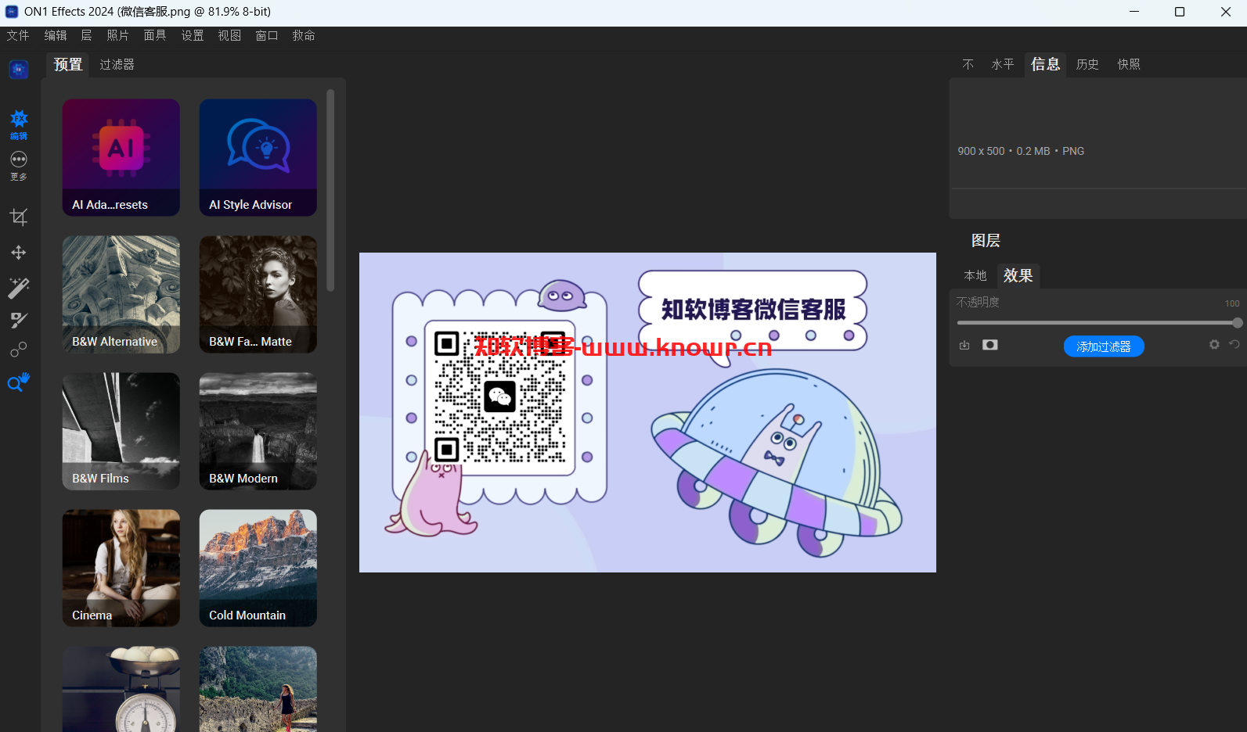Screen dimensions: 1247x732
Task: Select the clone/linked circles tool
Action: tap(19, 350)
